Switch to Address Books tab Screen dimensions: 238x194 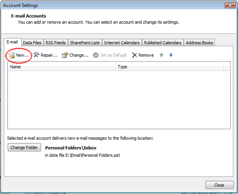click(199, 42)
